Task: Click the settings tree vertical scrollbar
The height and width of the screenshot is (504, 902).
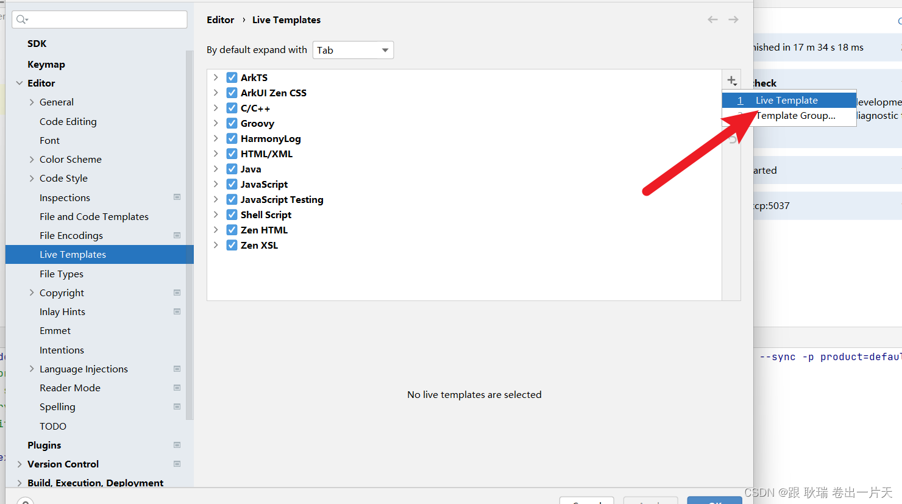Action: pos(190,235)
